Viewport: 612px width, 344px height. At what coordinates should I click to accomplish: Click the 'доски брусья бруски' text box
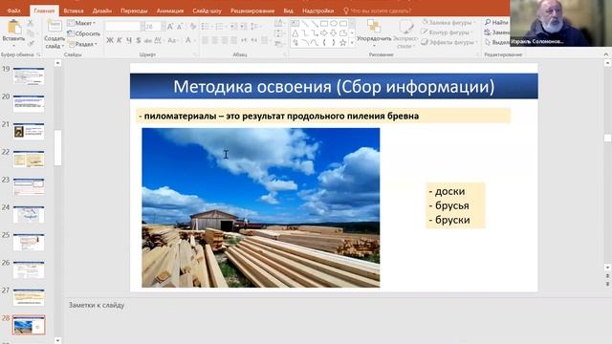(455, 205)
